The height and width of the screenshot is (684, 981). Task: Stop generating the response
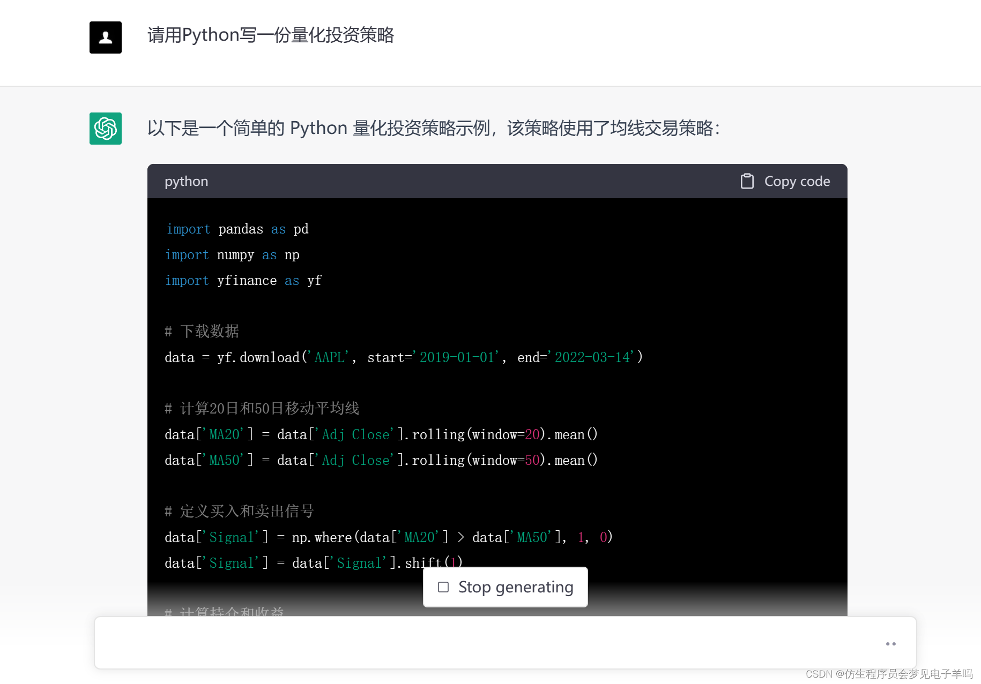(x=506, y=587)
